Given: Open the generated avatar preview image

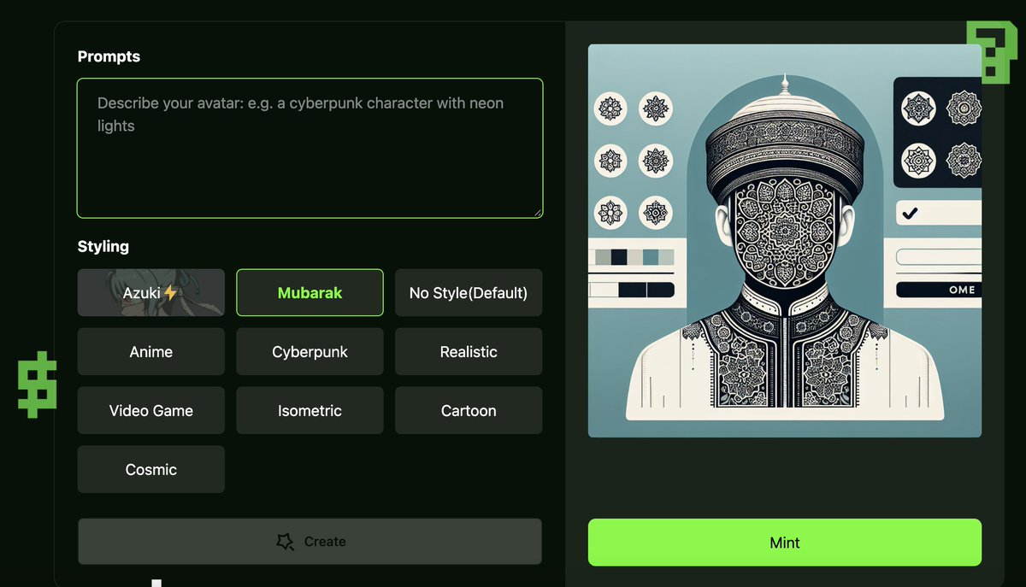Looking at the screenshot, I should tap(785, 241).
